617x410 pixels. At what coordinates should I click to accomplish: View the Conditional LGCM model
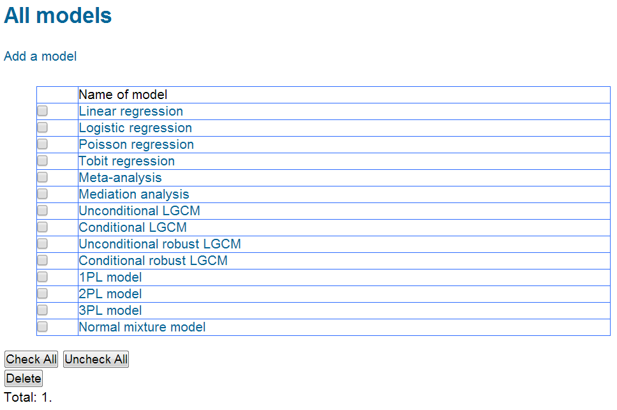[x=133, y=227]
